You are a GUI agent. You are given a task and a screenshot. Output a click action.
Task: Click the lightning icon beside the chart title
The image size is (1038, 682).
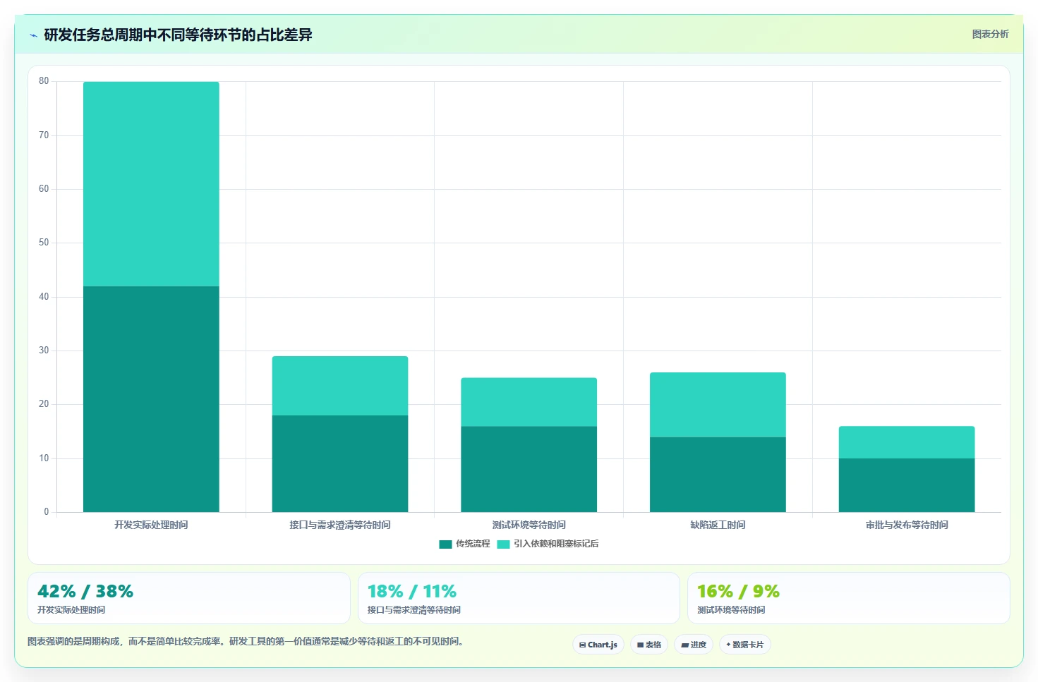[33, 35]
